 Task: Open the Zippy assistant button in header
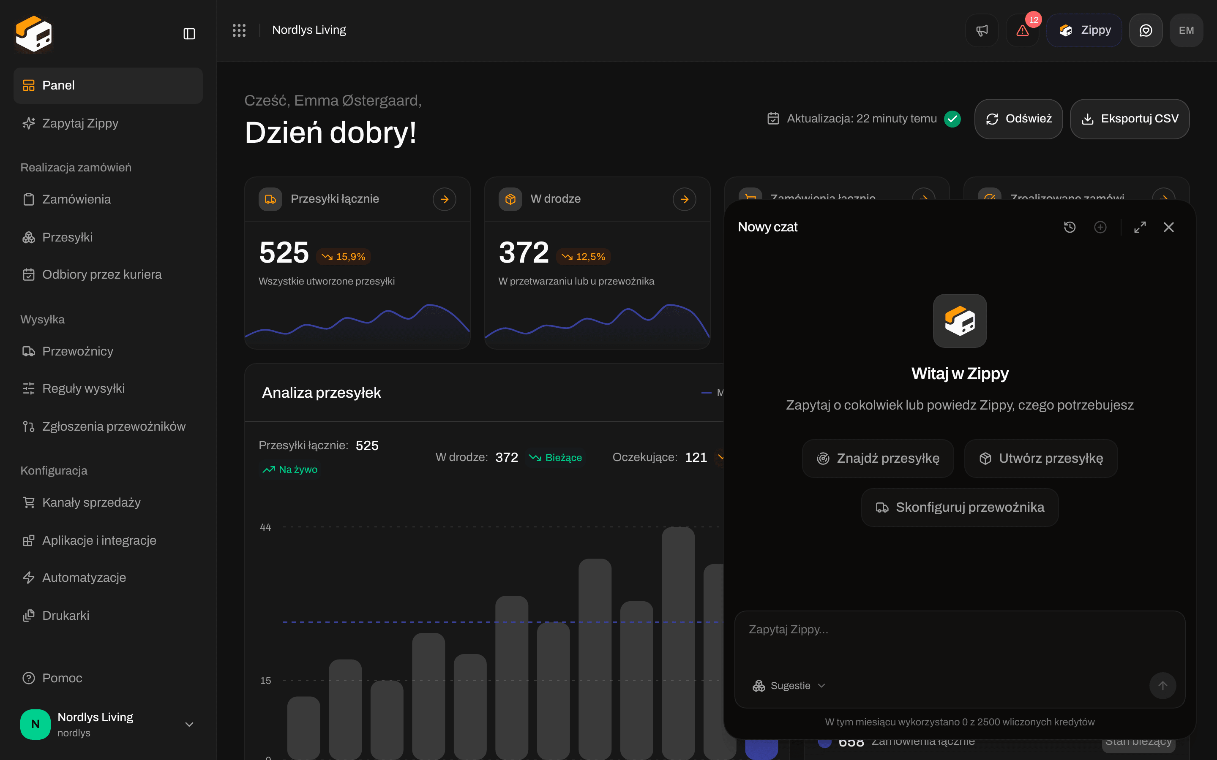pos(1084,30)
